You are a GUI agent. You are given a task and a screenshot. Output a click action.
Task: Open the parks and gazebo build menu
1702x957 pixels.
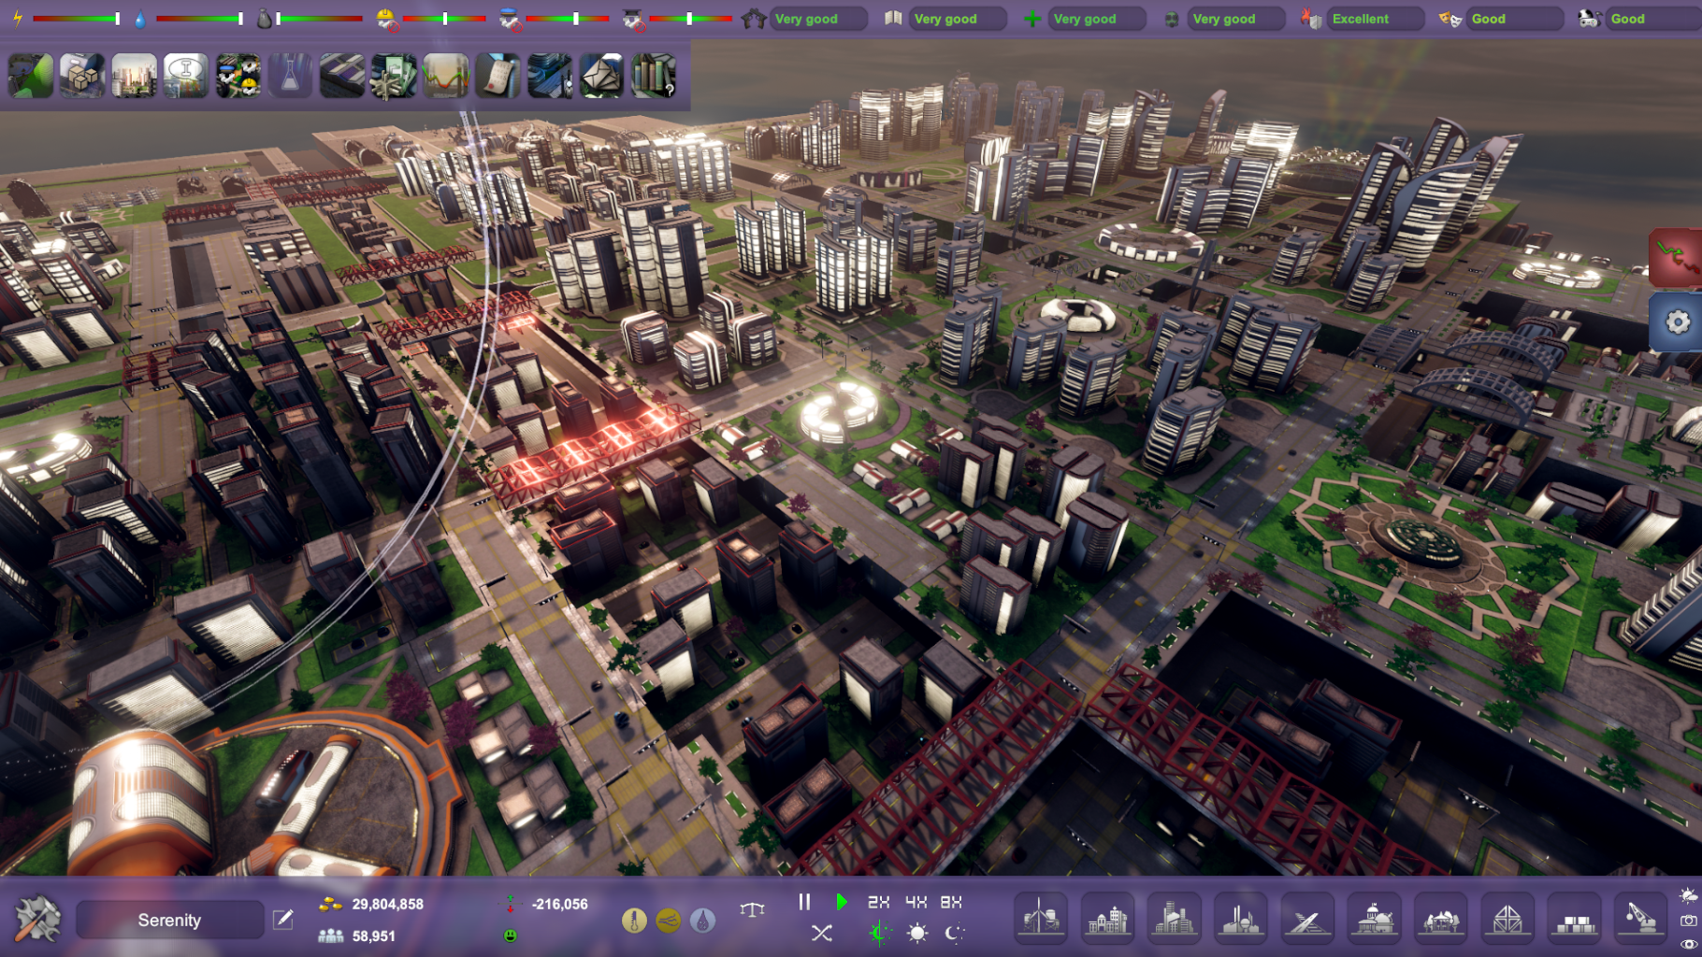pos(1441,917)
